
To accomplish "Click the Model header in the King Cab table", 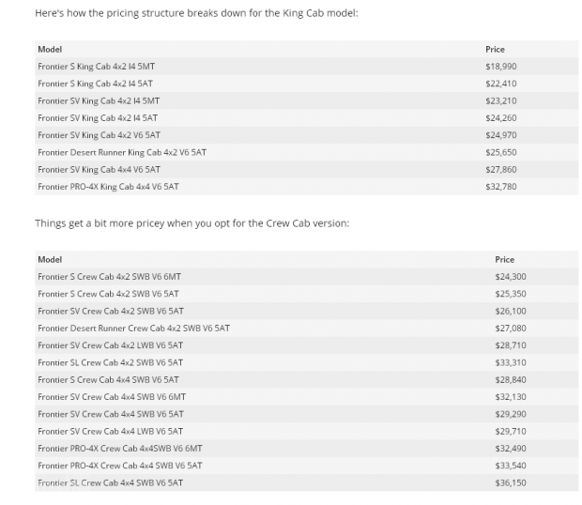I will click(x=49, y=49).
